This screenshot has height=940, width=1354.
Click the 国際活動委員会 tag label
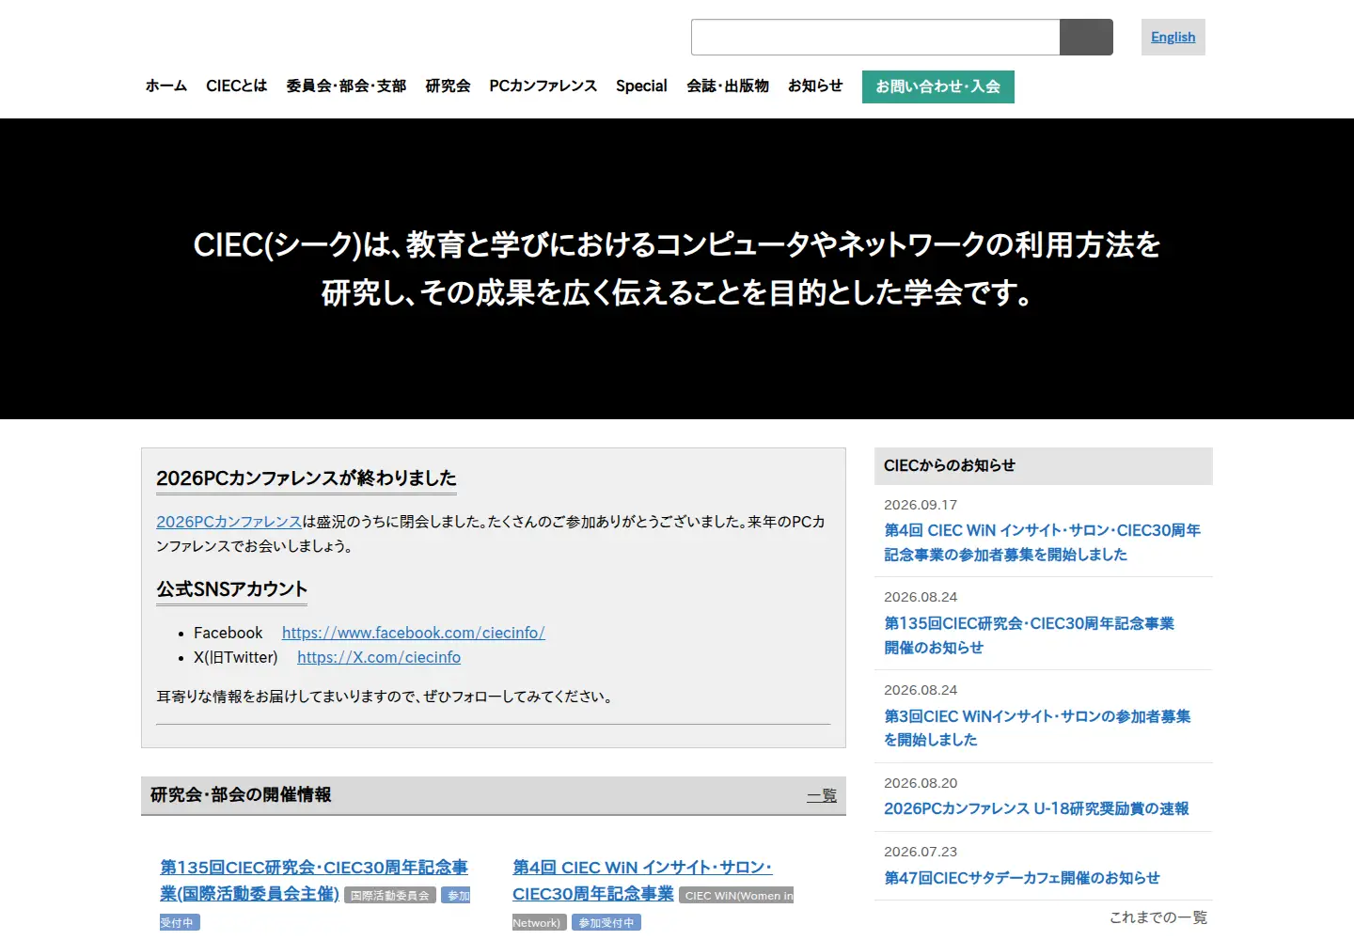point(390,896)
